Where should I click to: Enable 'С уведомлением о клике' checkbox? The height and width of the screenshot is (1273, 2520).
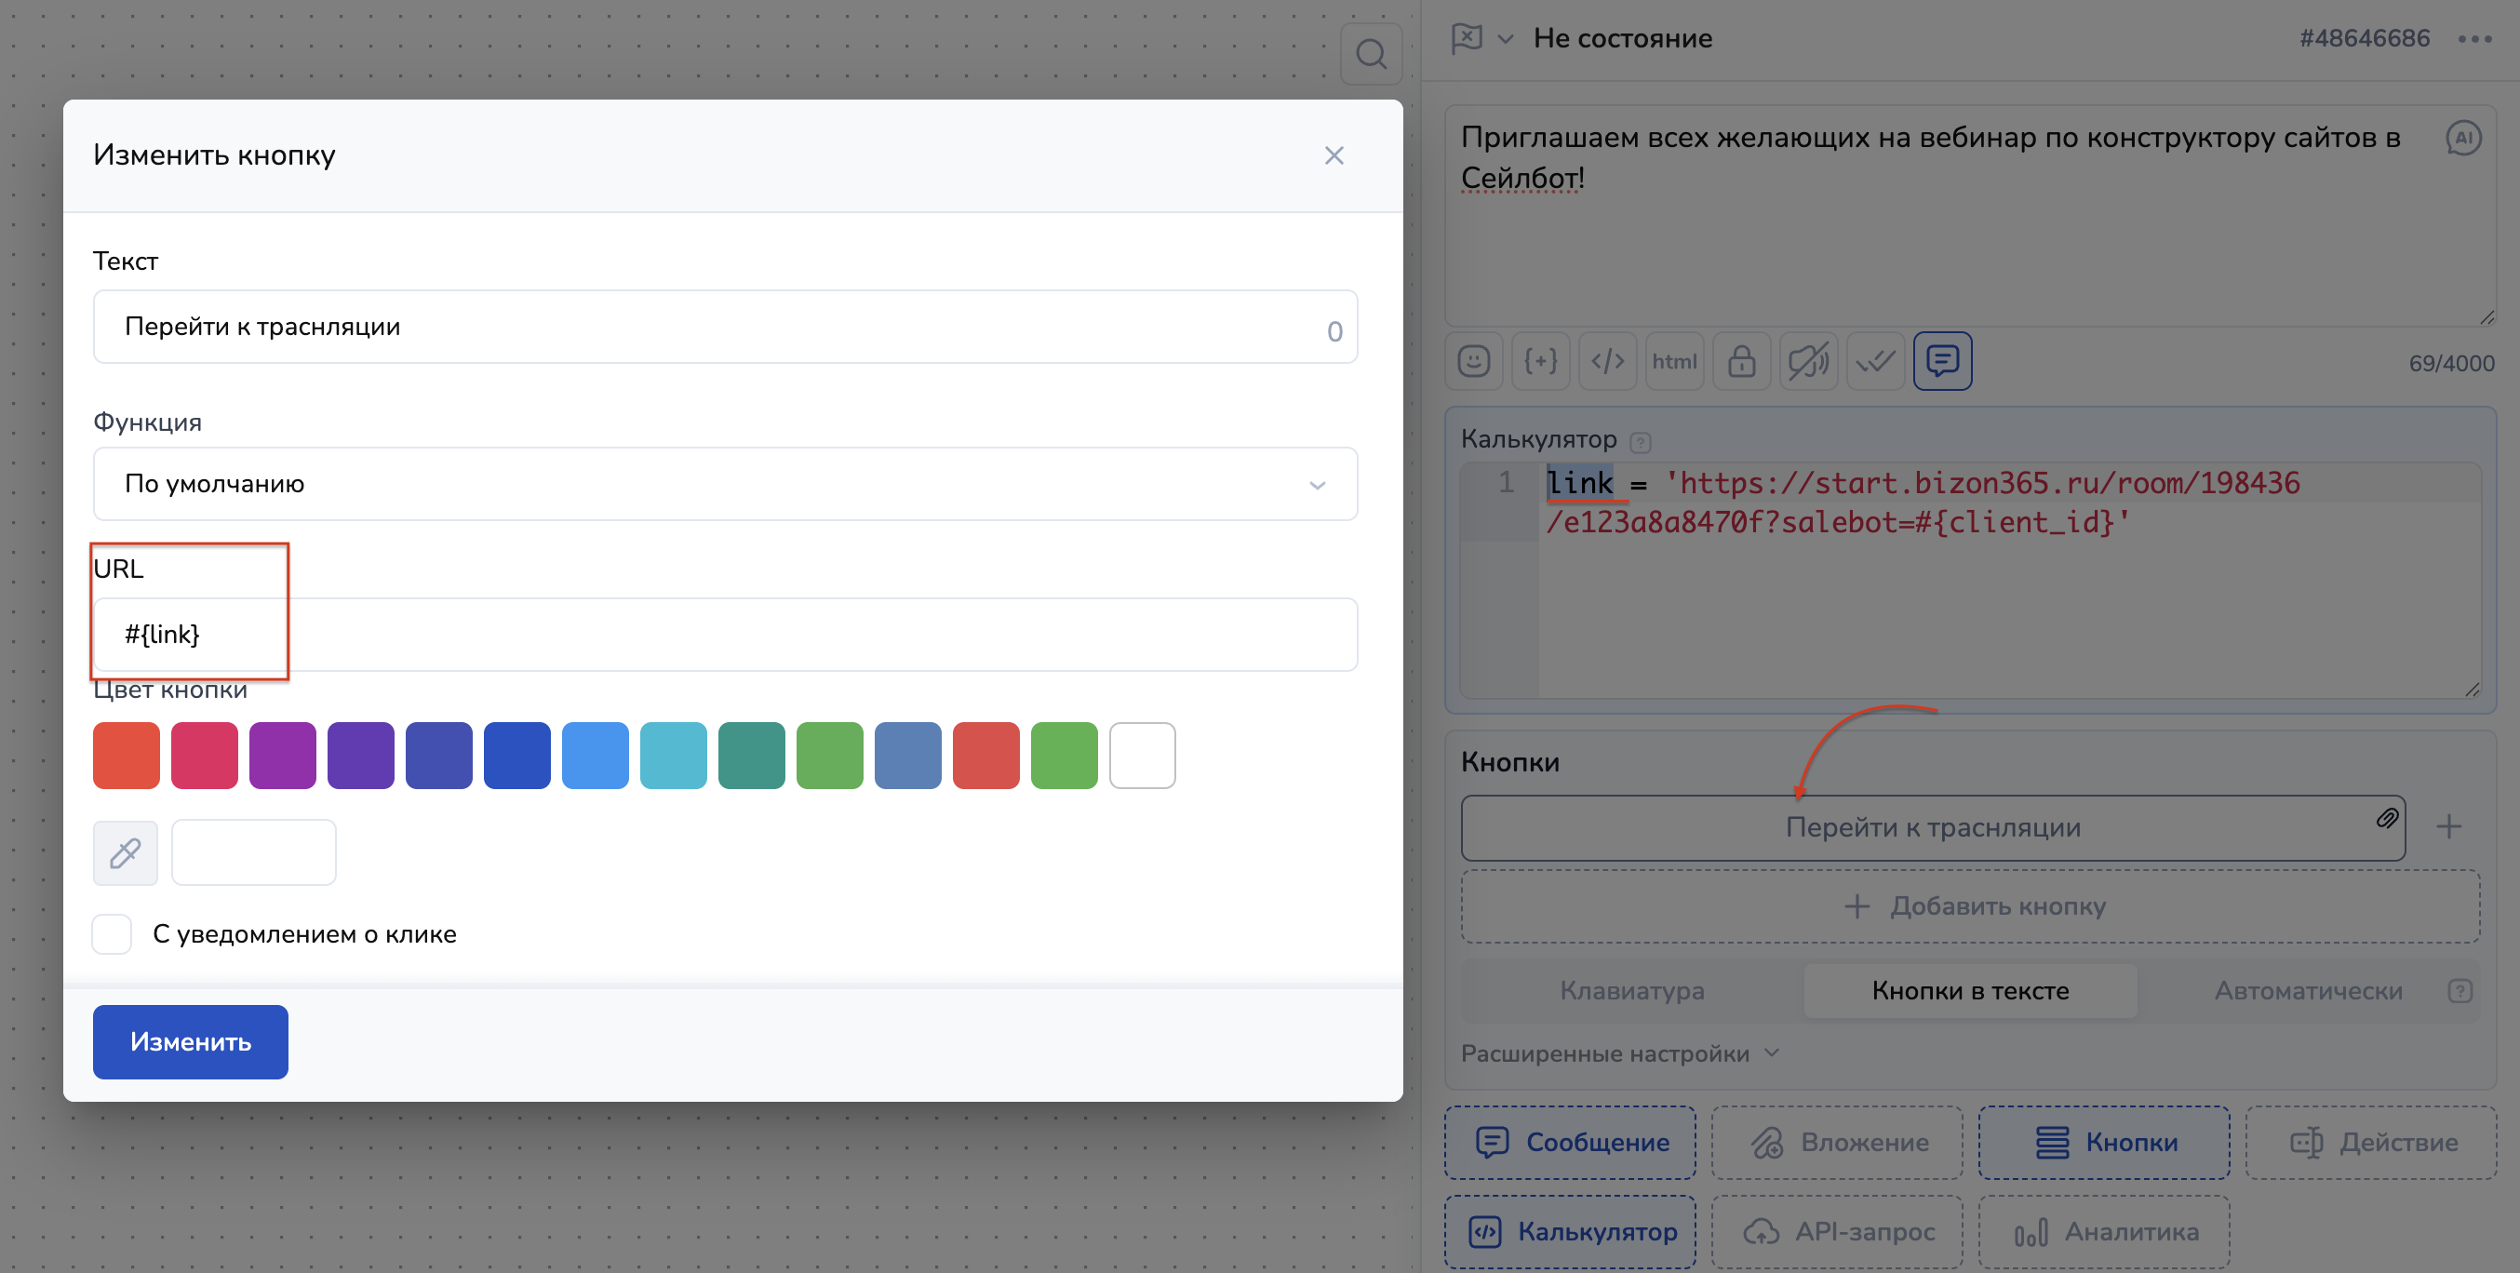[x=113, y=933]
